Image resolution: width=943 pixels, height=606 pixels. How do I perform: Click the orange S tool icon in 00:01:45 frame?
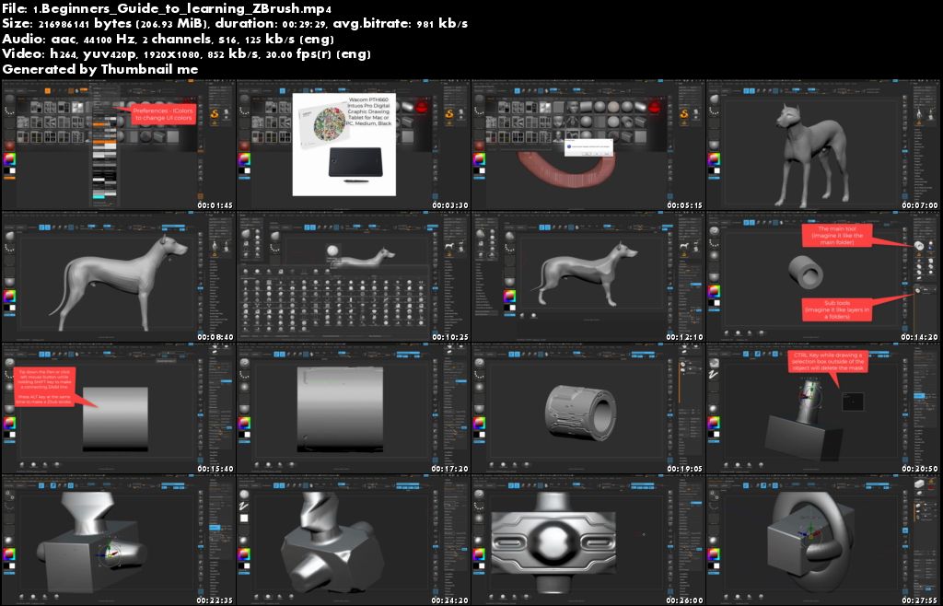(x=214, y=114)
